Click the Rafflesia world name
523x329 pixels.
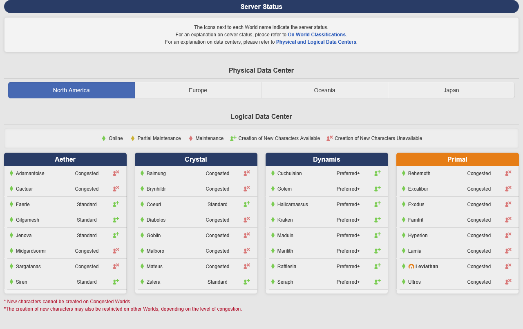287,267
